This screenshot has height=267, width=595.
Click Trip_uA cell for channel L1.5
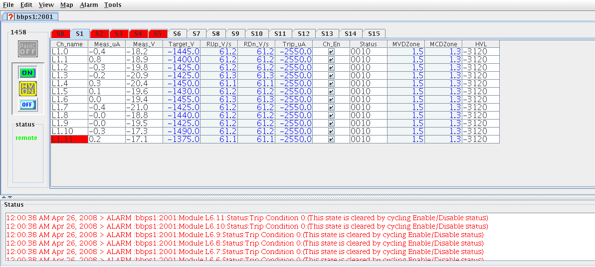[294, 91]
